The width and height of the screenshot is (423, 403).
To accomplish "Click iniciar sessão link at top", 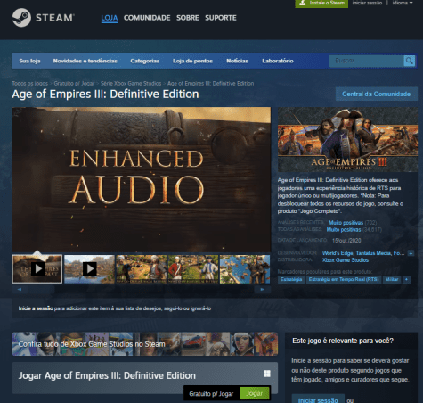I will coord(367,3).
